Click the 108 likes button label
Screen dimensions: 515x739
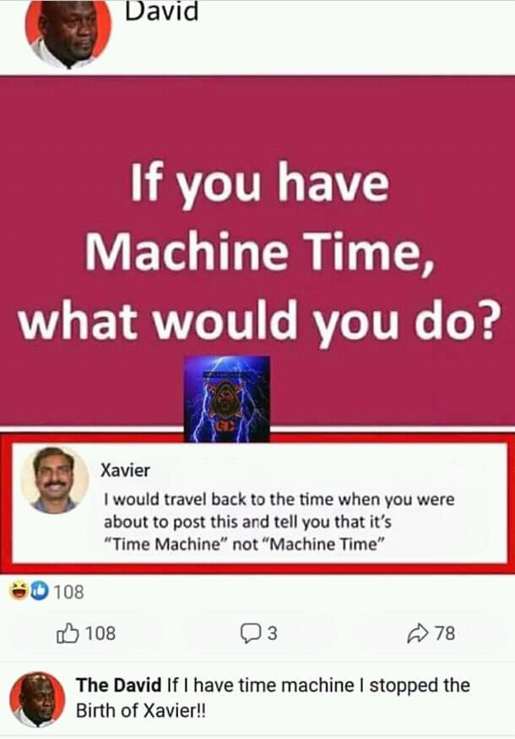coord(100,633)
